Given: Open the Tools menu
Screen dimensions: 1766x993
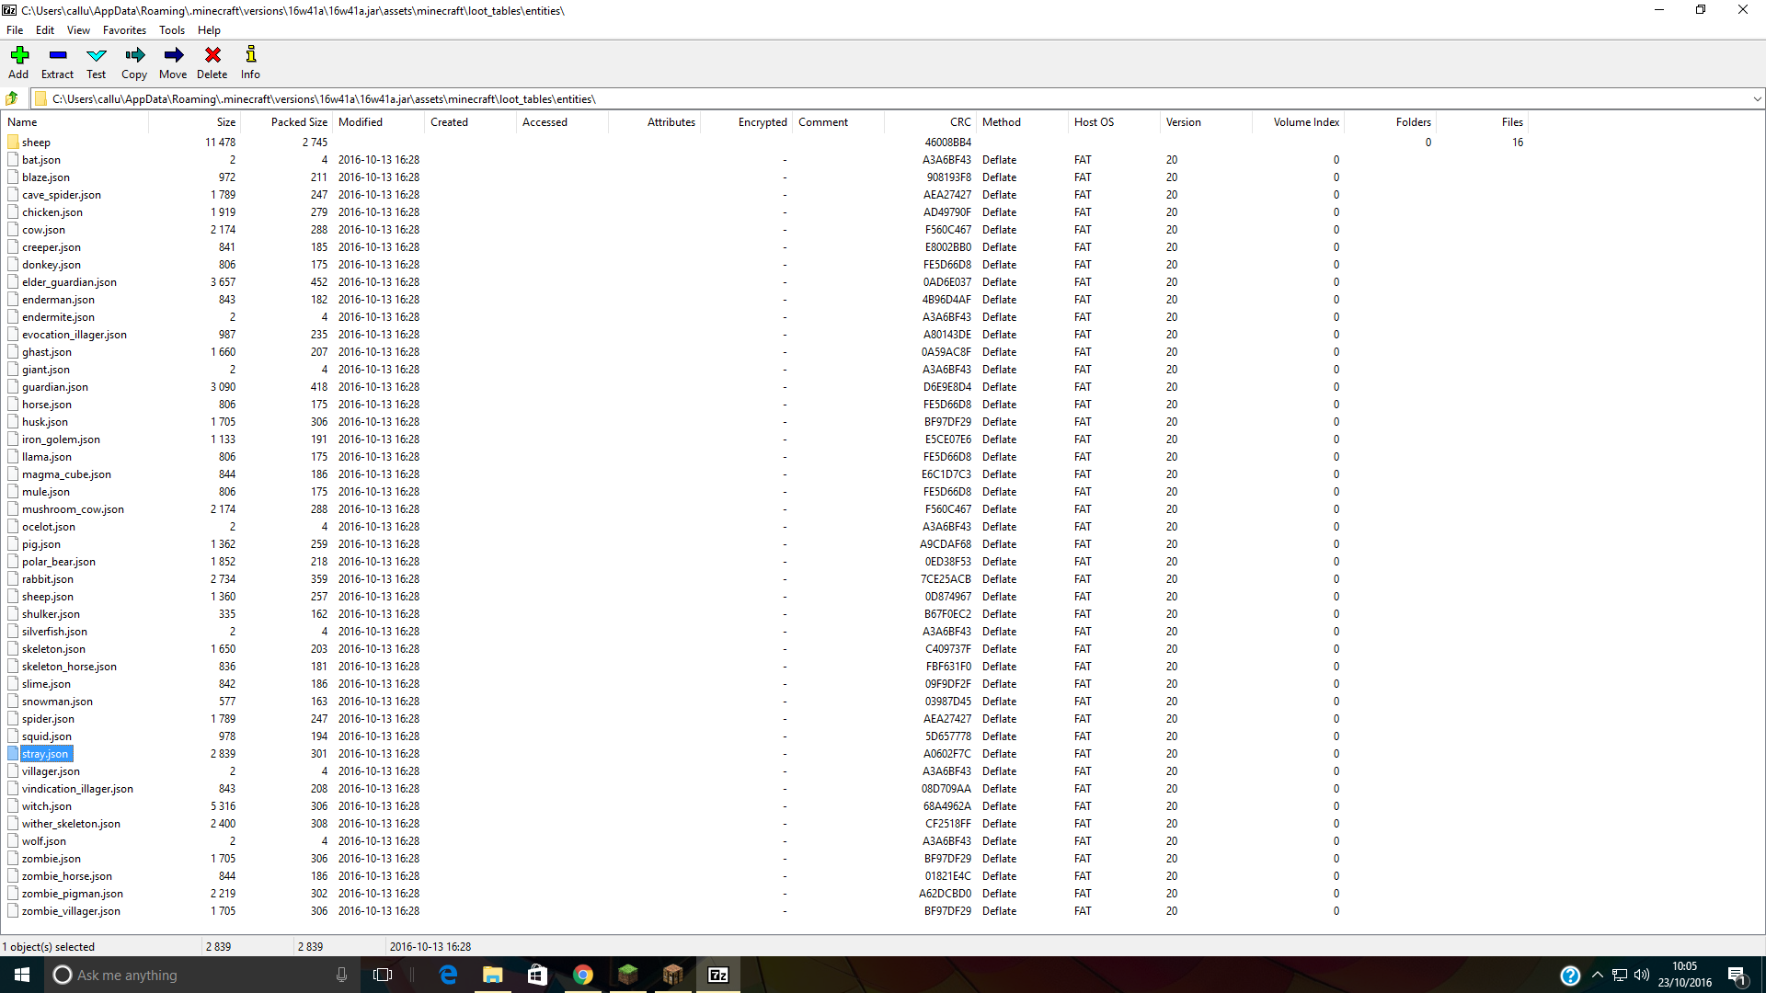Looking at the screenshot, I should tap(171, 30).
